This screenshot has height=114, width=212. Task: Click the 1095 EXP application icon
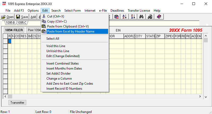4,4
